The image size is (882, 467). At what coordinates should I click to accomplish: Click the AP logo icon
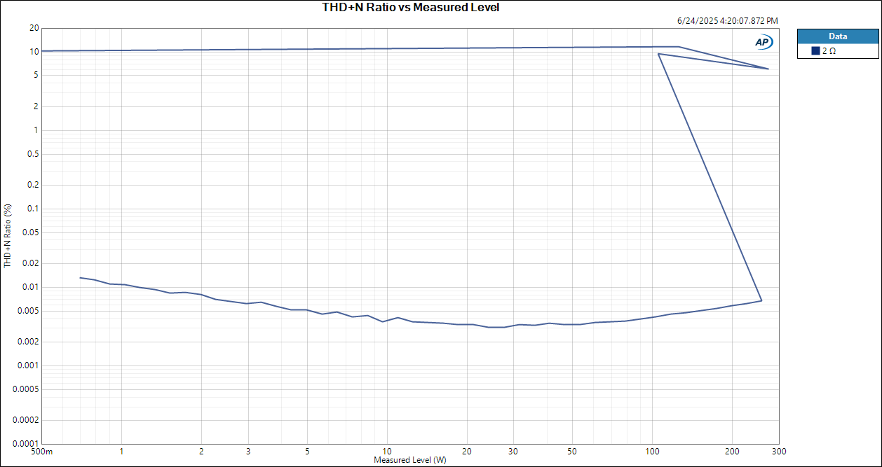[764, 42]
